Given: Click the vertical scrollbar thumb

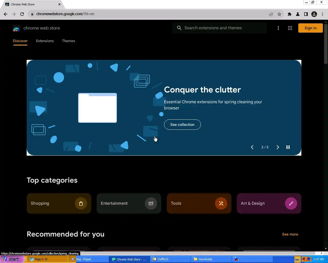Looking at the screenshot, I should pyautogui.click(x=326, y=44).
